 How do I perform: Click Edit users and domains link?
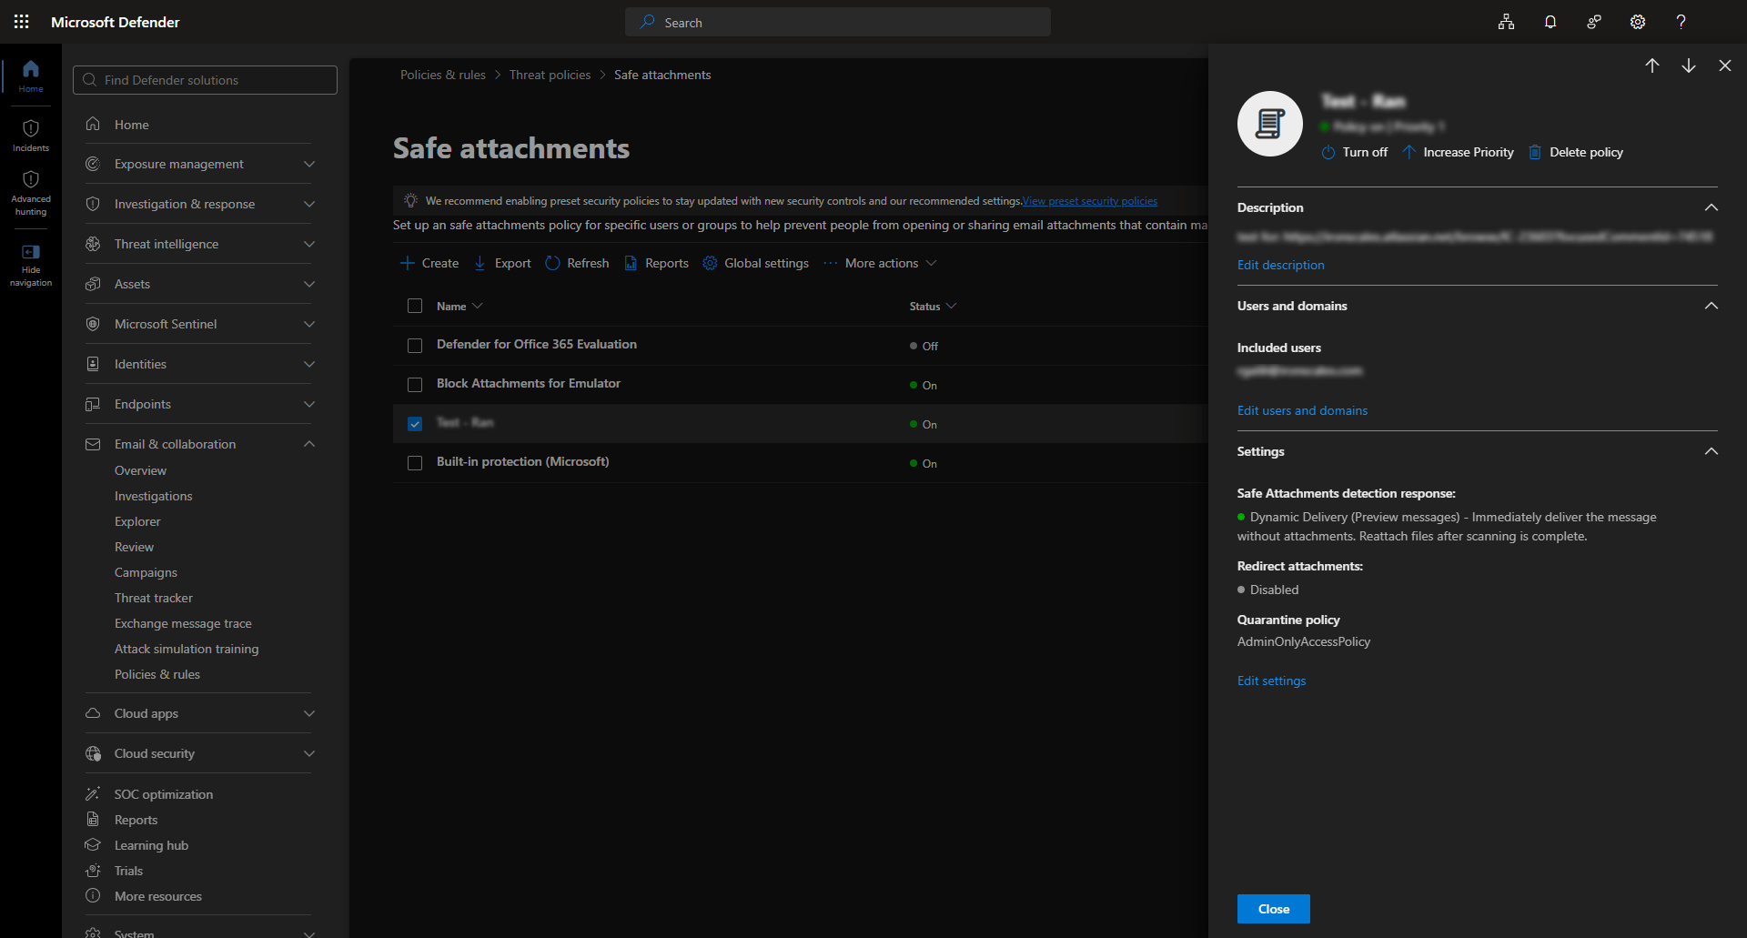pos(1302,410)
